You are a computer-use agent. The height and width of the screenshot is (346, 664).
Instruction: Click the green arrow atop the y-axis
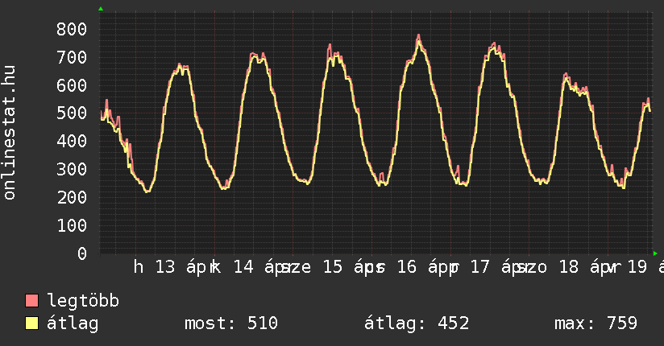click(x=101, y=9)
